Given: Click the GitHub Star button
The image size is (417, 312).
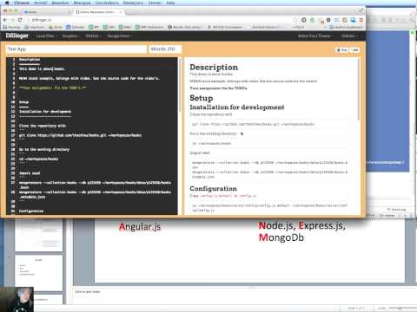Looking at the screenshot, I should coord(342,50).
